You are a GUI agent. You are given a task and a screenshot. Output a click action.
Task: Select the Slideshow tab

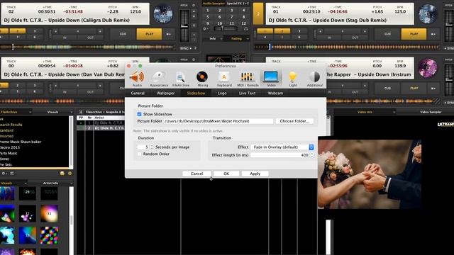coord(196,93)
